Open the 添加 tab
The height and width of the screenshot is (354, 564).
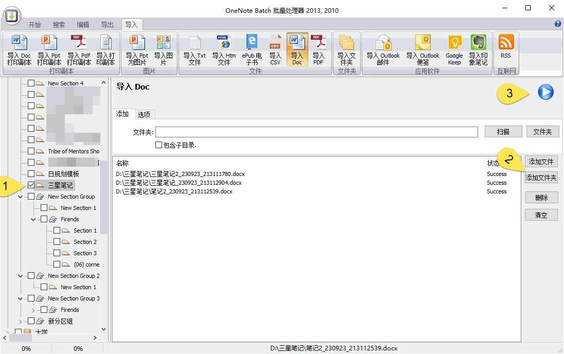[x=122, y=114]
